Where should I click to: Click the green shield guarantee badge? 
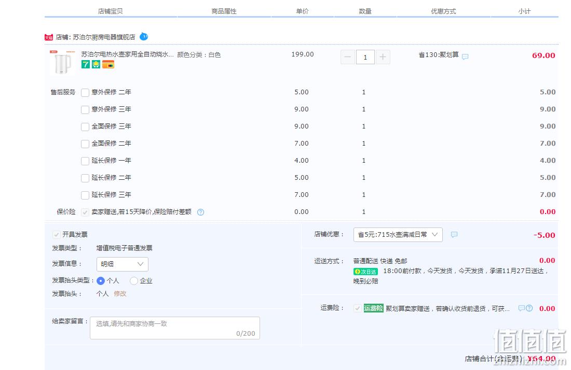tap(96, 64)
